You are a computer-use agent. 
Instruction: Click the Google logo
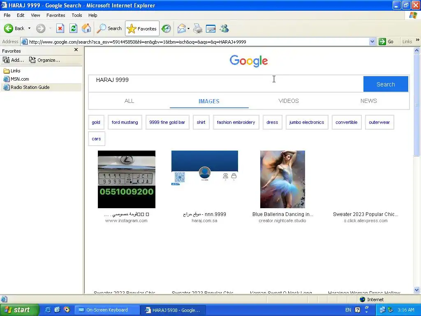coord(249,61)
